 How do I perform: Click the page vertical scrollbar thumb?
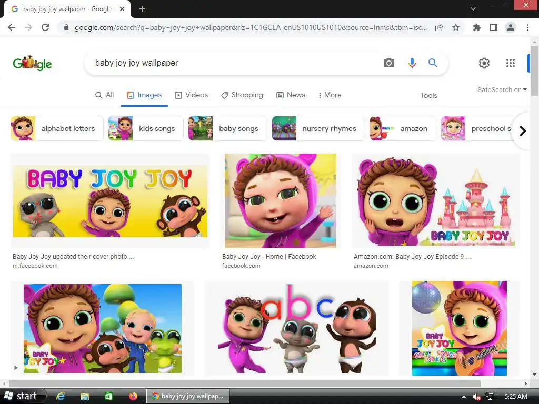534,71
